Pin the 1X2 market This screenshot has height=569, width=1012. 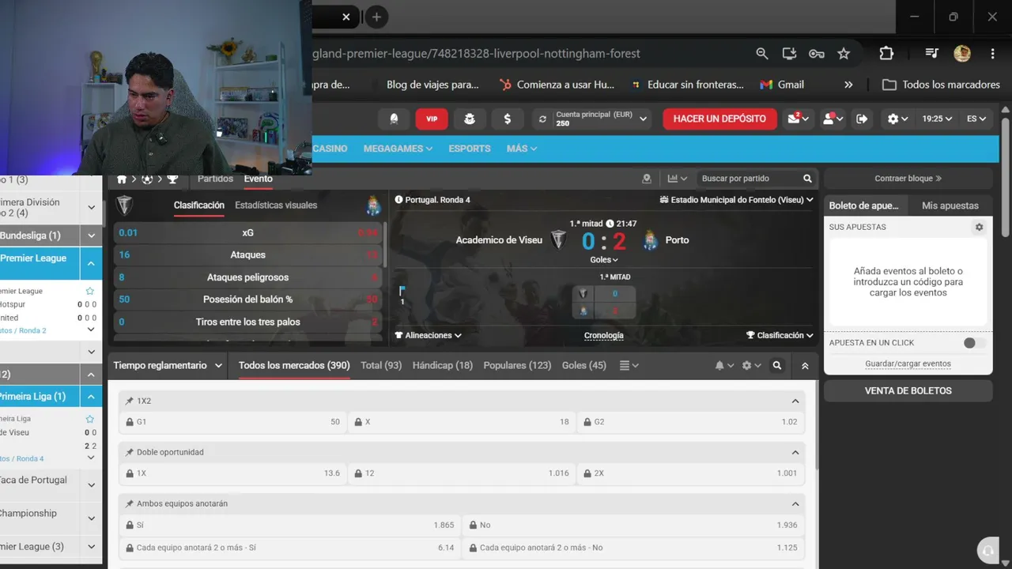pos(130,401)
